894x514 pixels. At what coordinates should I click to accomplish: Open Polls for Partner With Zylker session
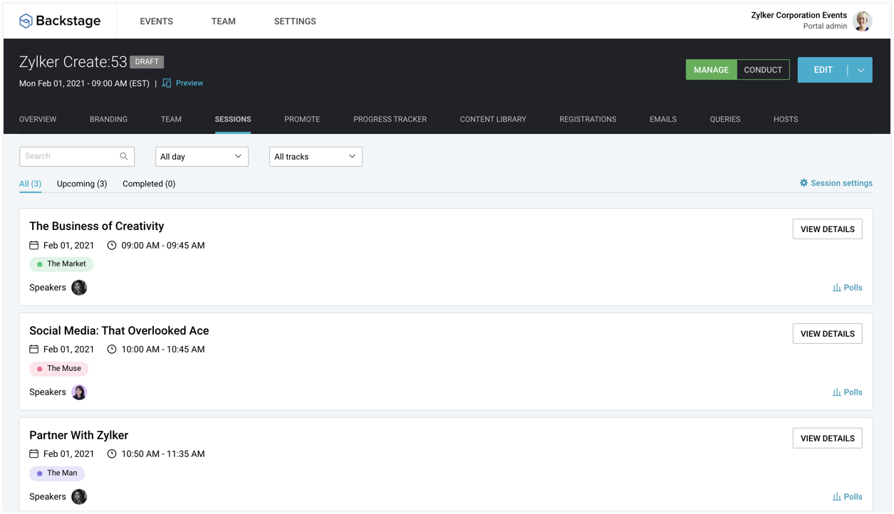848,496
